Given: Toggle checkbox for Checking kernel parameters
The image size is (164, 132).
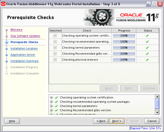Looking at the screenshot, I should point(55,48).
